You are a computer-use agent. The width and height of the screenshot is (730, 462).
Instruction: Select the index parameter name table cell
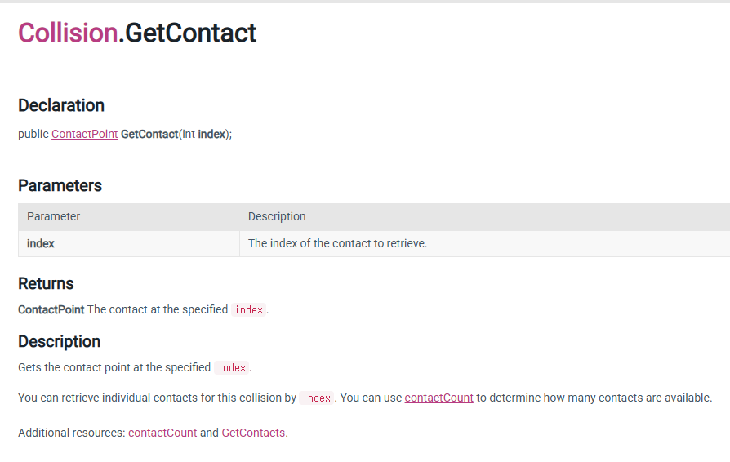tap(41, 243)
